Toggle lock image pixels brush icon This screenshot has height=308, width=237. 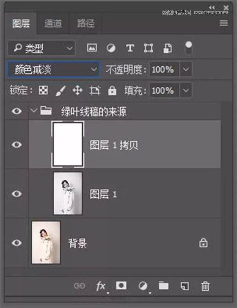point(61,91)
